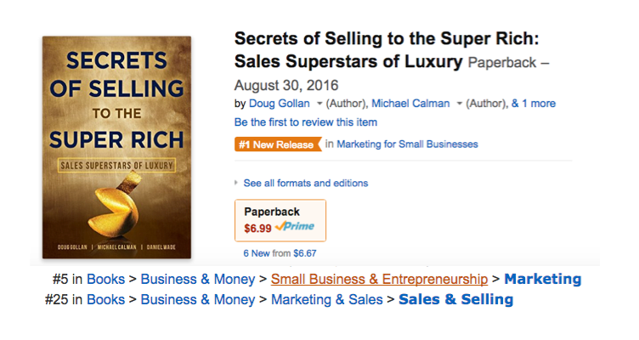
Task: Open Marketing for Small Businesses category link
Action: 407,144
